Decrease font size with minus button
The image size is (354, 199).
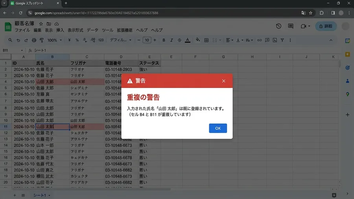[139, 40]
